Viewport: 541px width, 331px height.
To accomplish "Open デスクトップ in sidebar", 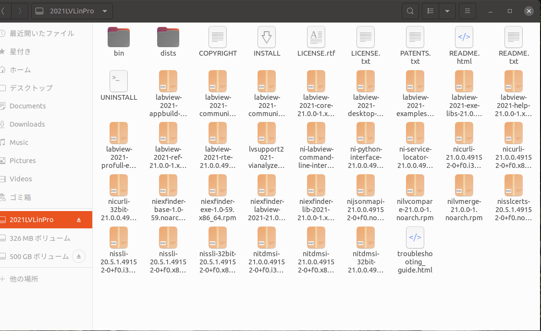I will pos(46,88).
